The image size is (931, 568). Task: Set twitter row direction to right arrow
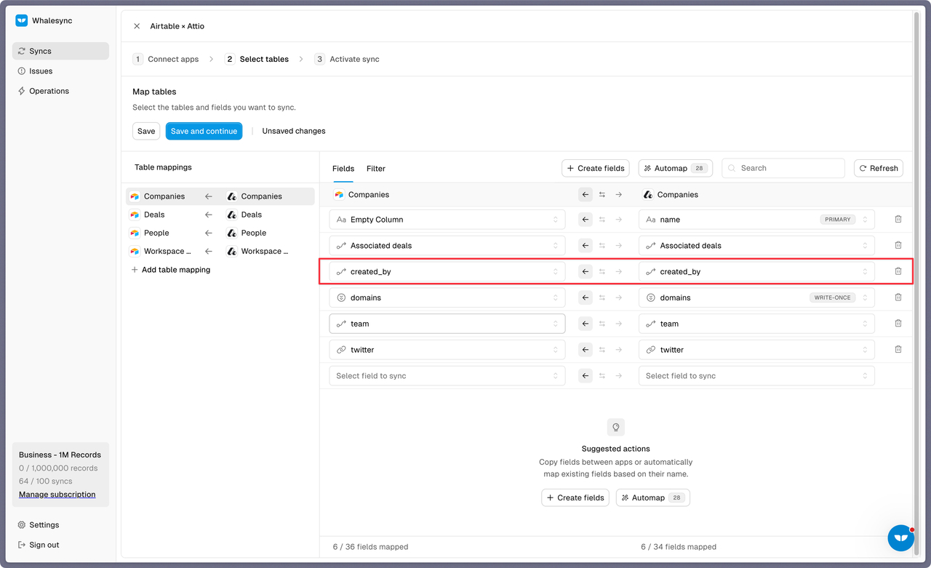[619, 350]
